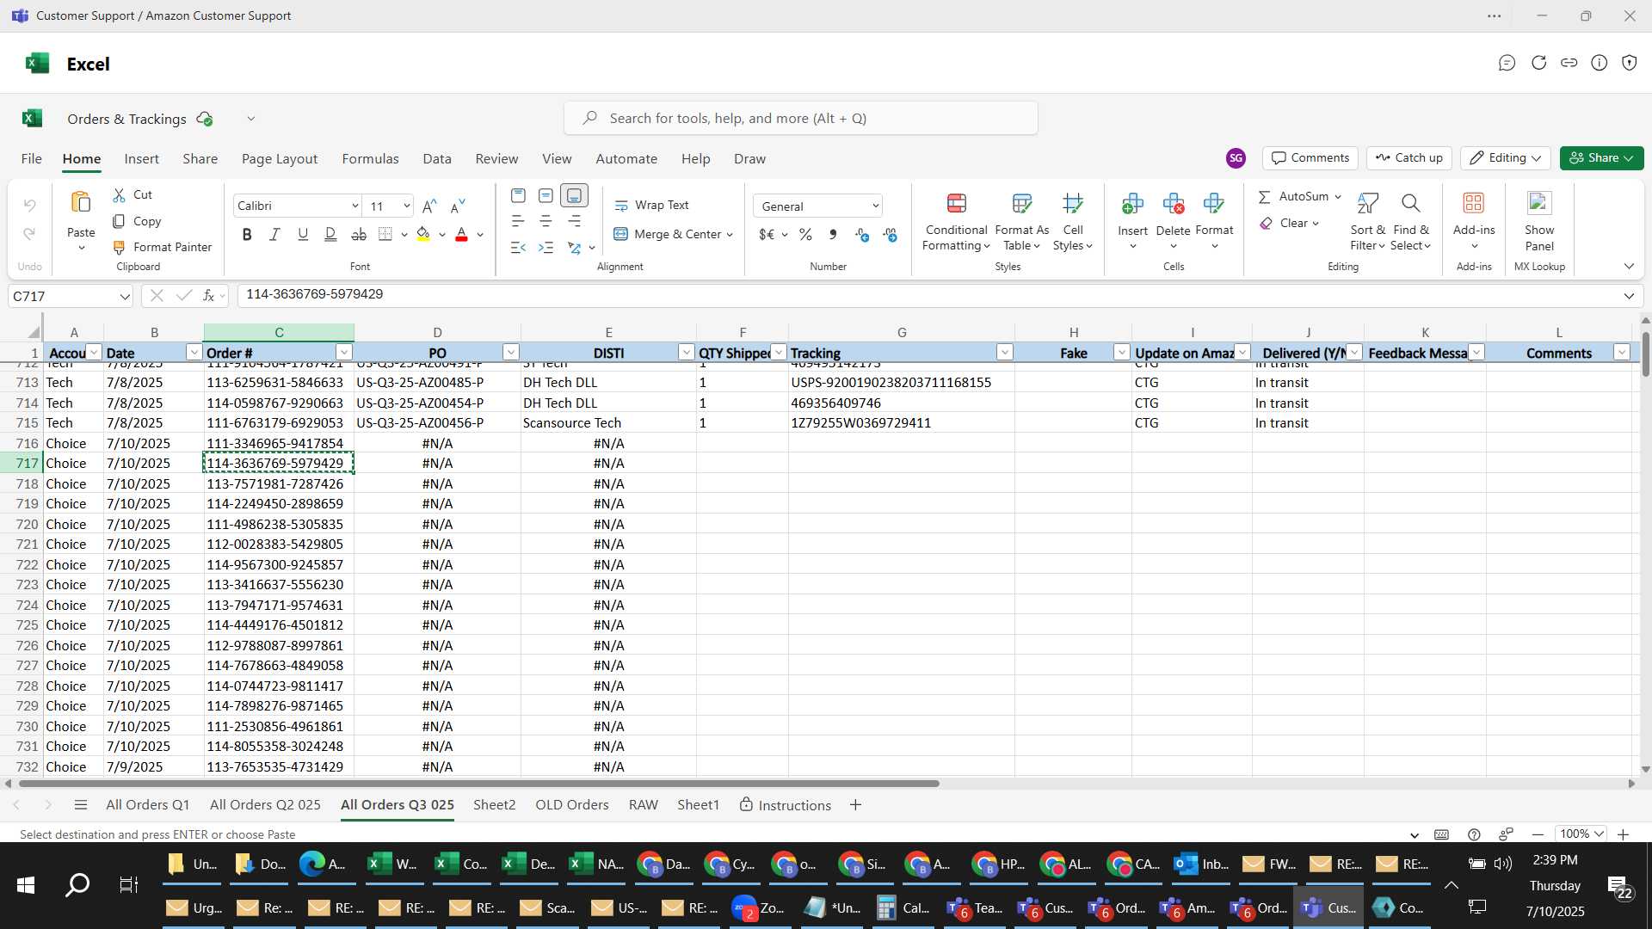The width and height of the screenshot is (1652, 929).
Task: Click the AutoSum button
Action: 1293,197
